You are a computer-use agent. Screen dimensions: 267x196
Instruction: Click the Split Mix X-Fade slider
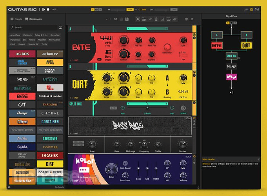[x=147, y=108]
